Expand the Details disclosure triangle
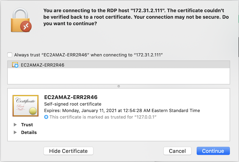Viewport: 239px width, 162px height. coord(15,133)
